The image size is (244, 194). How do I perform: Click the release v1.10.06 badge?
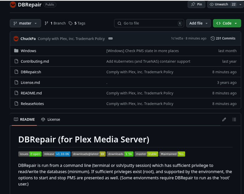pos(57,154)
